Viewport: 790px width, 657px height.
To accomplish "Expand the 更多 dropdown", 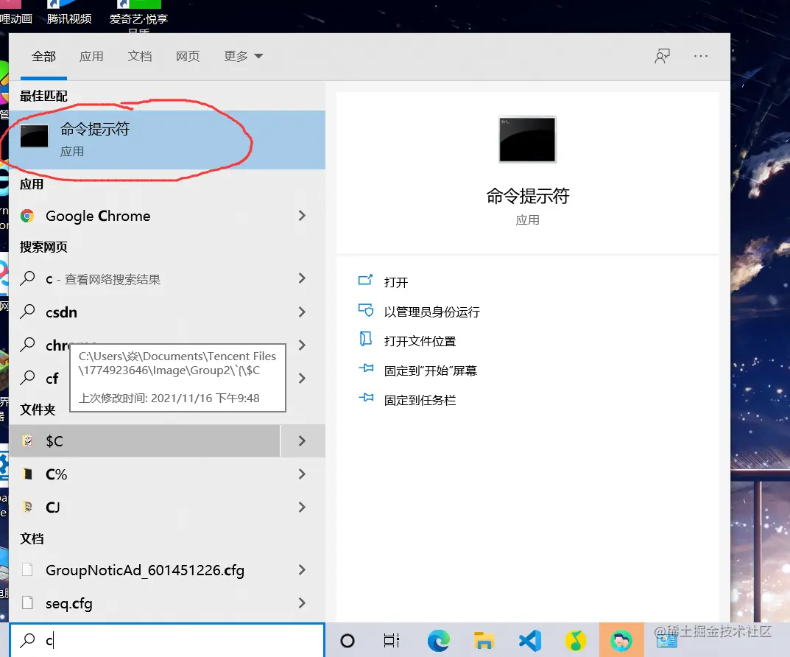I will coord(243,55).
